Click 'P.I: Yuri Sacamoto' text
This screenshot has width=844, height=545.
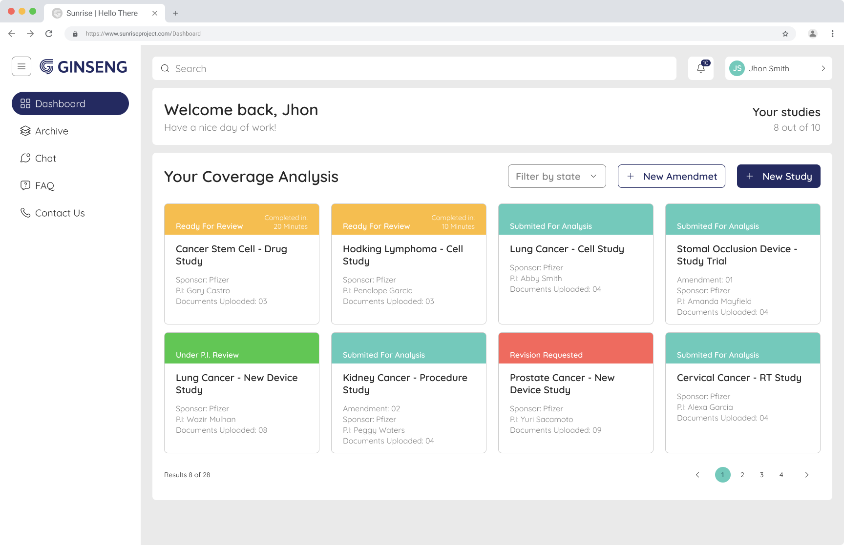click(541, 419)
